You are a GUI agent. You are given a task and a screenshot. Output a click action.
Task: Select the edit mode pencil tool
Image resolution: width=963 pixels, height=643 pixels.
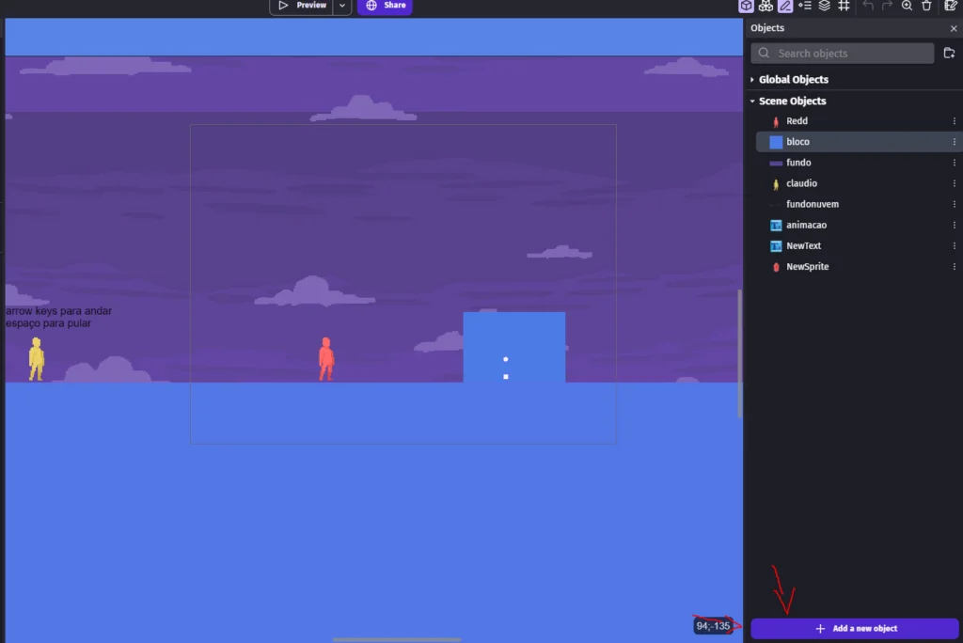783,7
